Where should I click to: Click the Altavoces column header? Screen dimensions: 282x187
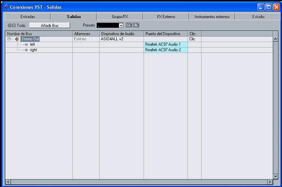(x=86, y=34)
